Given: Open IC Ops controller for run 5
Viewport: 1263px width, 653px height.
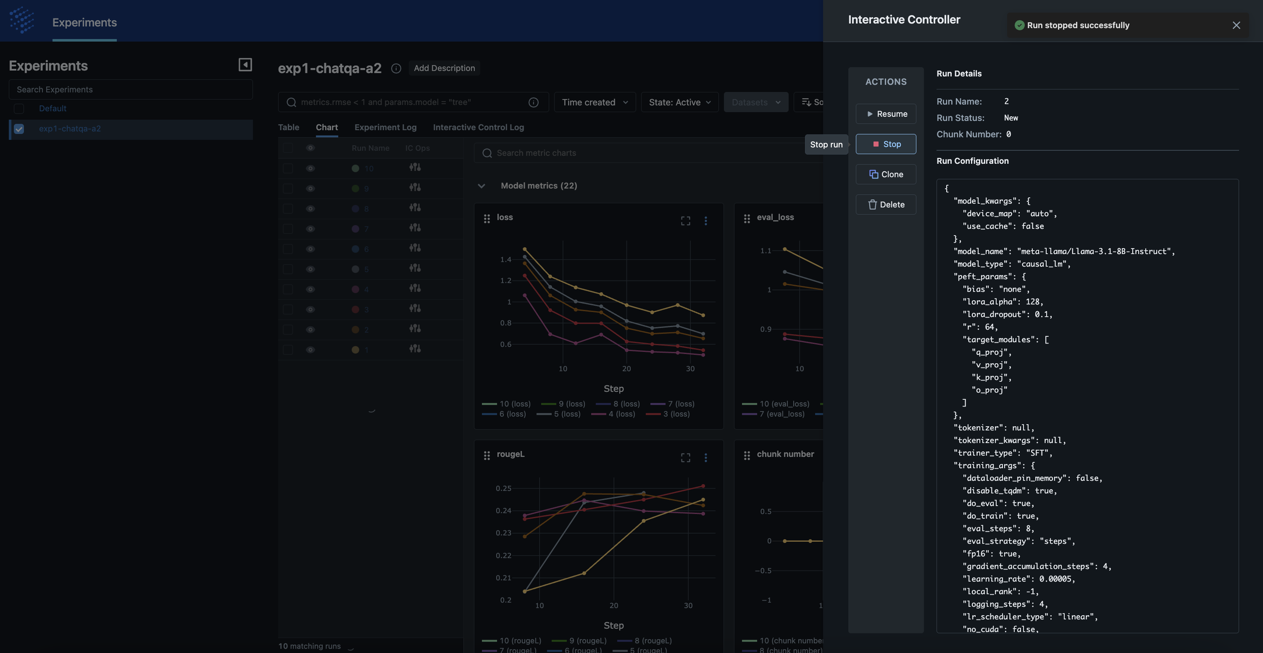Looking at the screenshot, I should tap(415, 268).
